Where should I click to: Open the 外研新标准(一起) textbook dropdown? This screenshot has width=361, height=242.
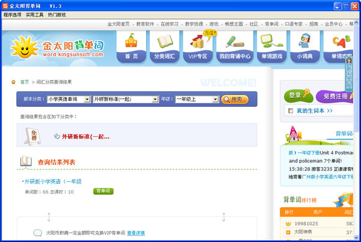click(x=126, y=99)
